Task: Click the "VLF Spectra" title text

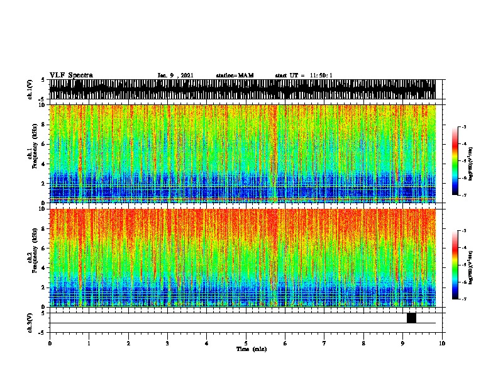Action: click(x=71, y=75)
